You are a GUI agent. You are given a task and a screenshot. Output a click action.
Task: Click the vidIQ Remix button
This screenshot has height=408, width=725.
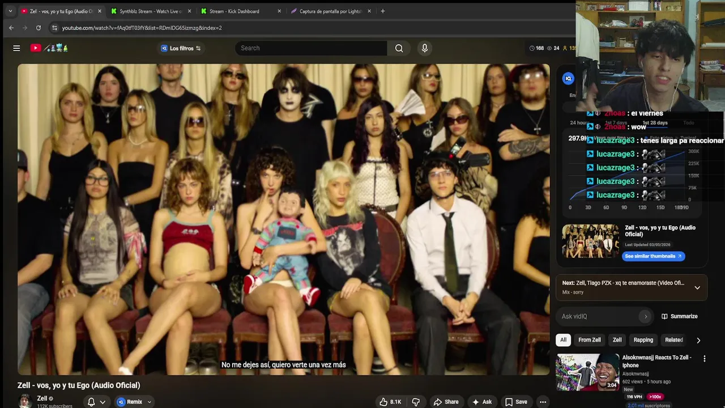pyautogui.click(x=130, y=402)
